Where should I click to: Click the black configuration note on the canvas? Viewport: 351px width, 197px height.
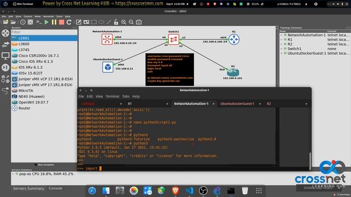[169, 69]
